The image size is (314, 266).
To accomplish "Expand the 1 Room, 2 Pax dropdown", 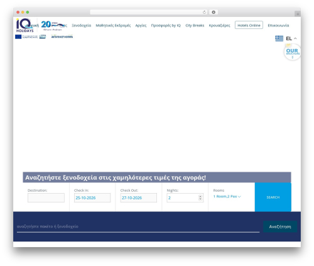I will click(x=227, y=196).
